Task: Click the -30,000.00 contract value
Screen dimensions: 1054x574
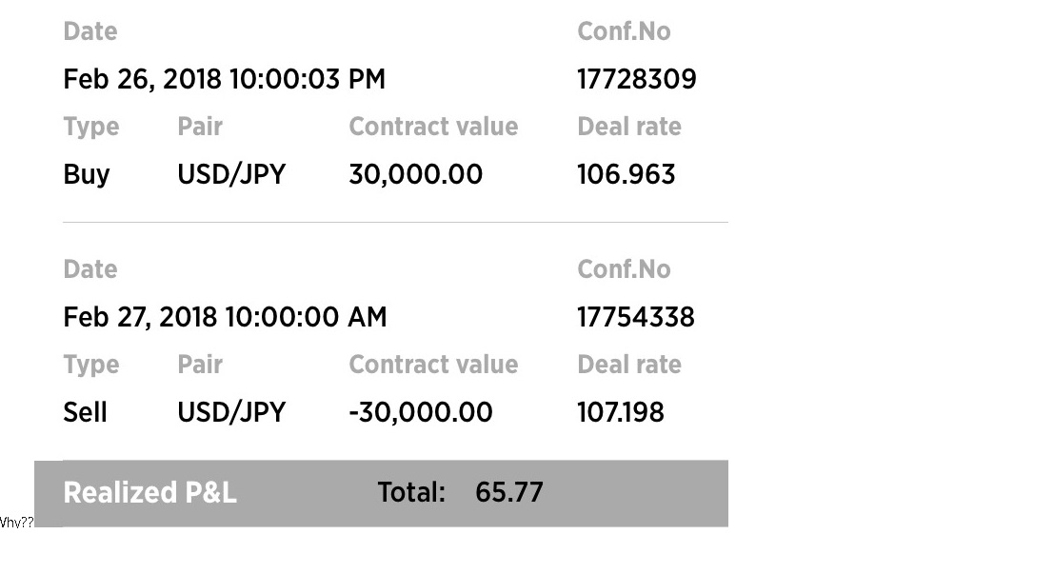Action: 420,412
